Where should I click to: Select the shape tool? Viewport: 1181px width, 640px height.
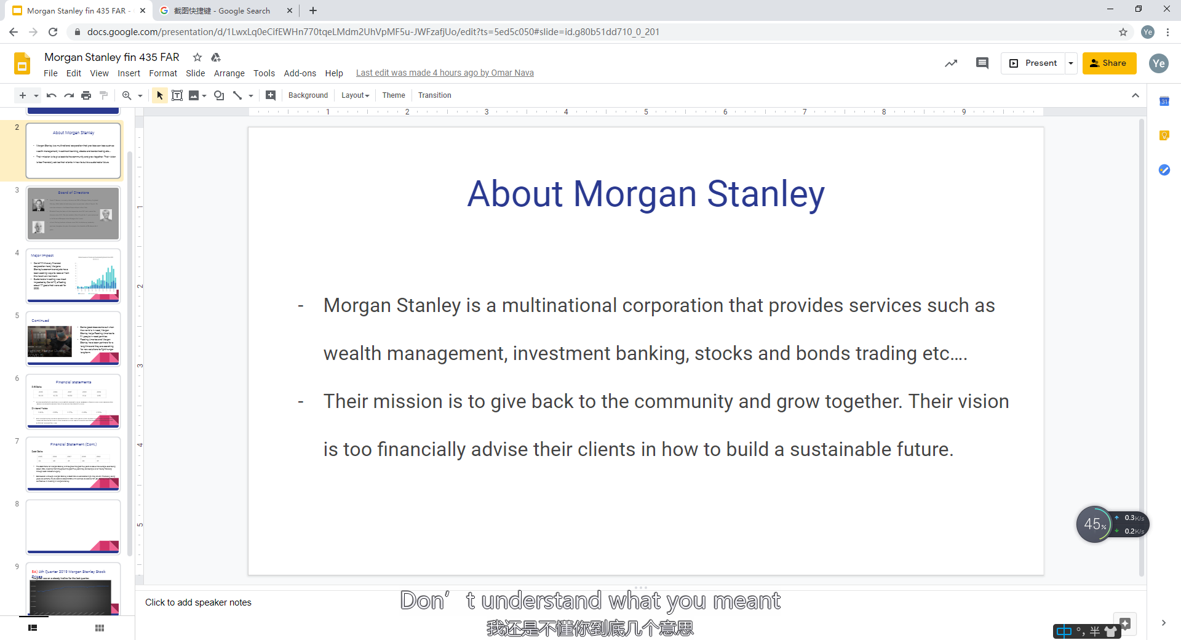(x=219, y=95)
